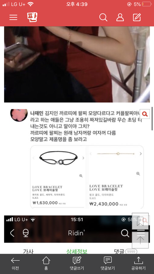Open search from the red header
154x274 pixels.
point(103,17)
